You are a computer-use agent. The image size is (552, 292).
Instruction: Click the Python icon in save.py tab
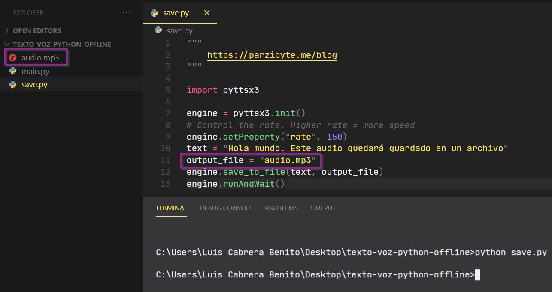155,13
